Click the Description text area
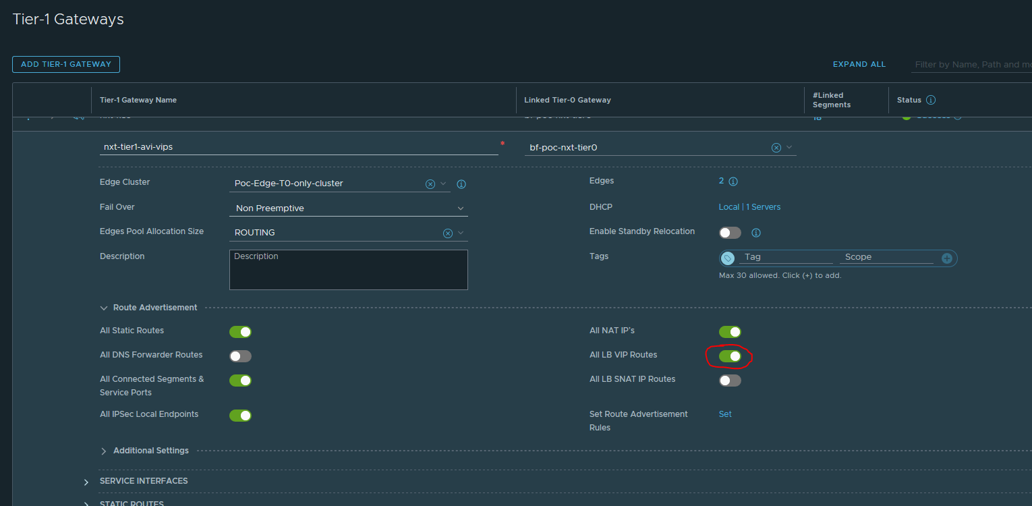This screenshot has width=1032, height=506. pyautogui.click(x=348, y=270)
